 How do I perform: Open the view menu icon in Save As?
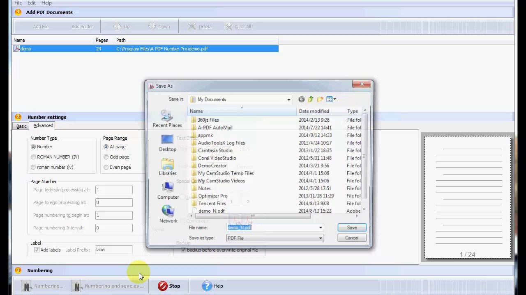pos(329,99)
